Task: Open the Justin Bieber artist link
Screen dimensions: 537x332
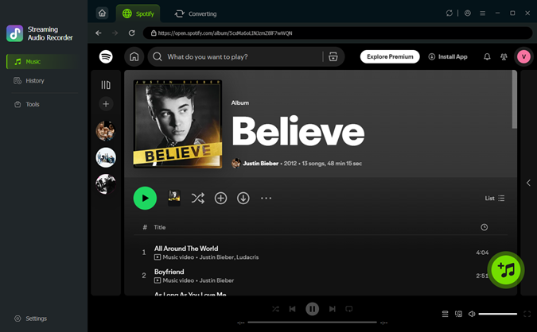Action: (x=261, y=164)
